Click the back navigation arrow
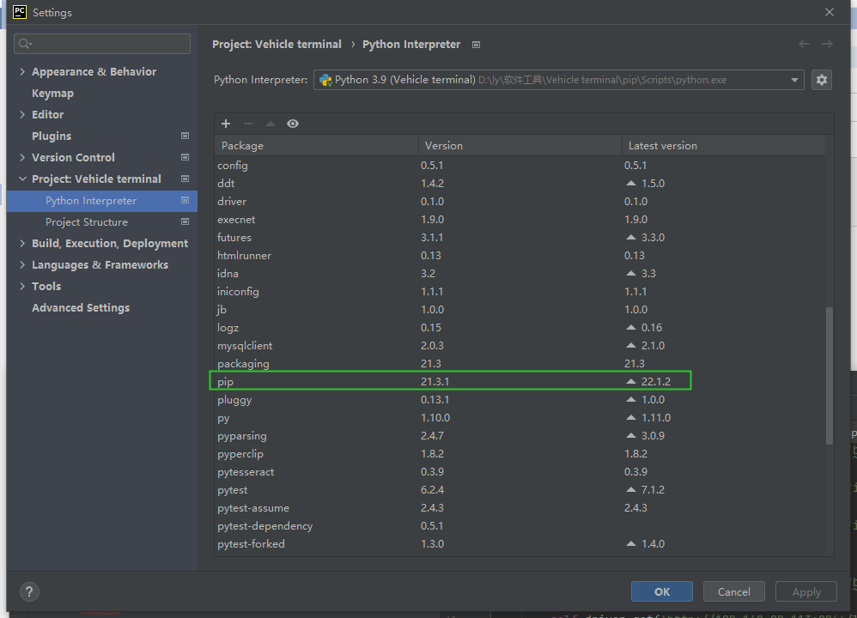 pyautogui.click(x=804, y=44)
